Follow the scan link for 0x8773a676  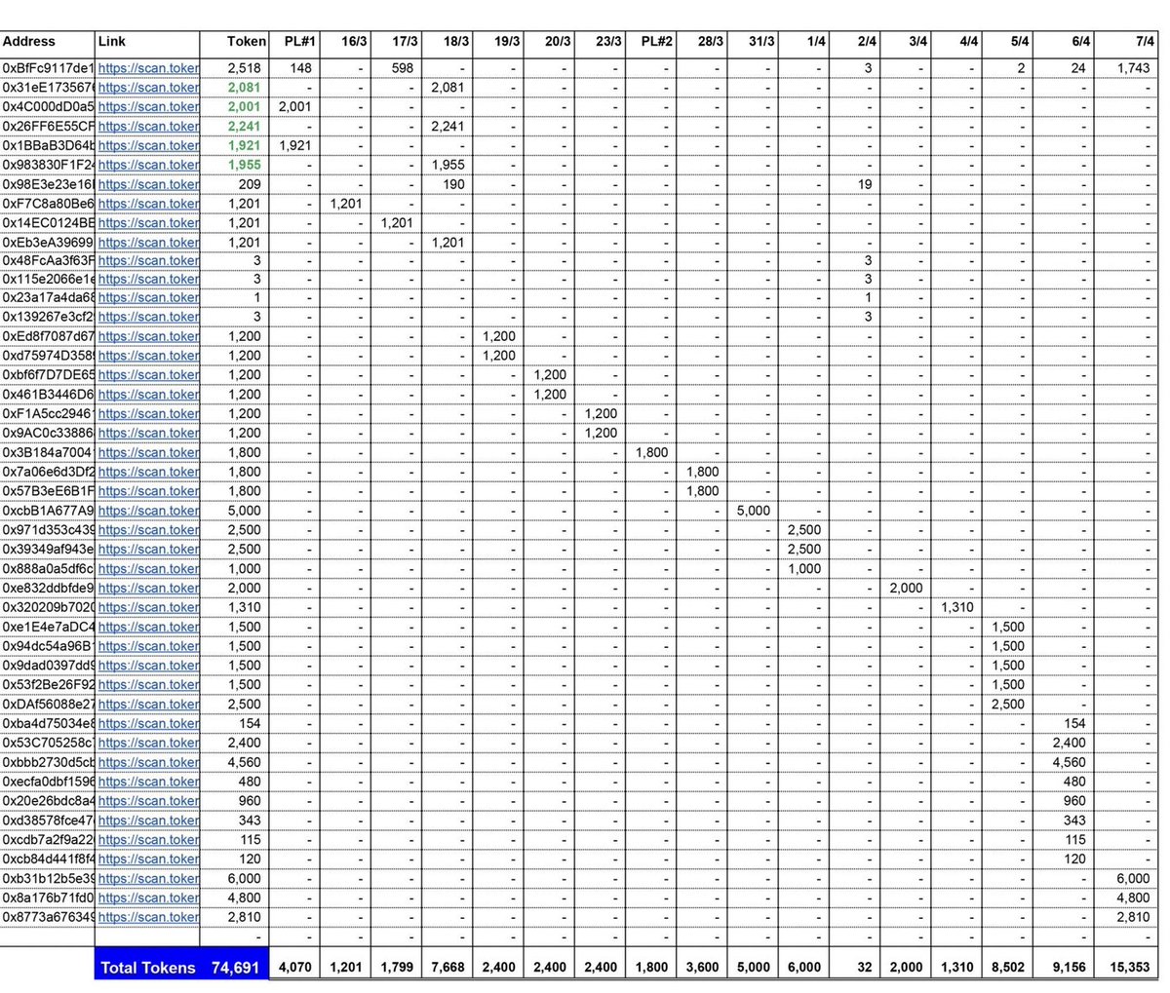(x=148, y=917)
